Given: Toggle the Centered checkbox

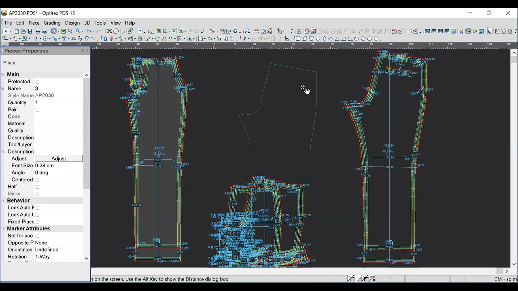Looking at the screenshot, I should 37,180.
